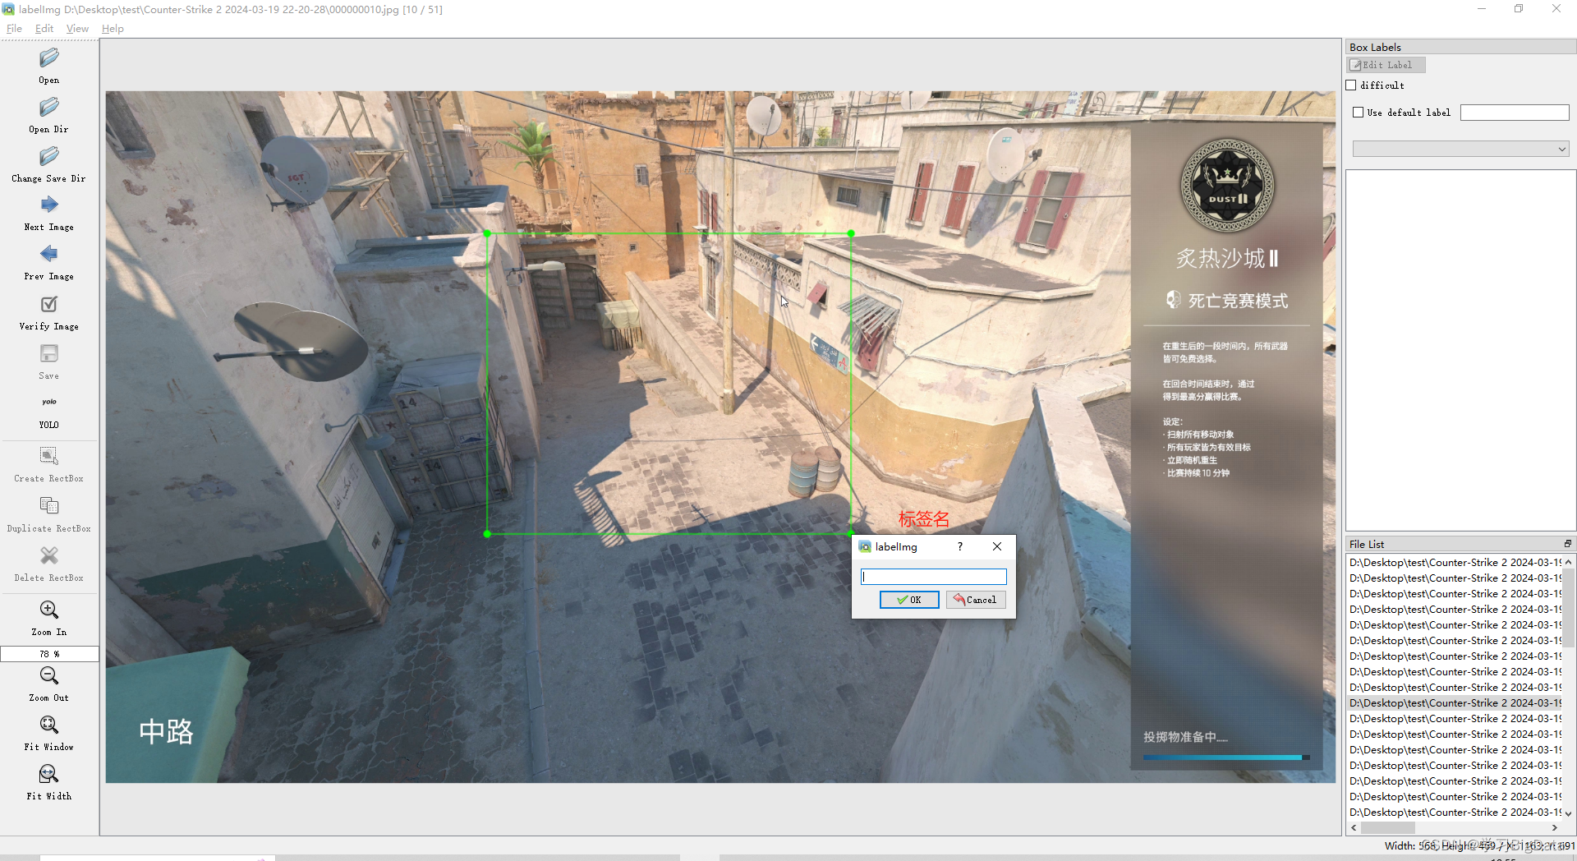The image size is (1577, 861).
Task: Click the default label text field
Action: click(1515, 113)
